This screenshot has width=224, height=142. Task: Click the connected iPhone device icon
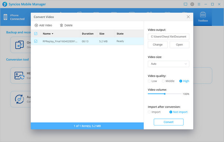pyautogui.click(x=5, y=17)
